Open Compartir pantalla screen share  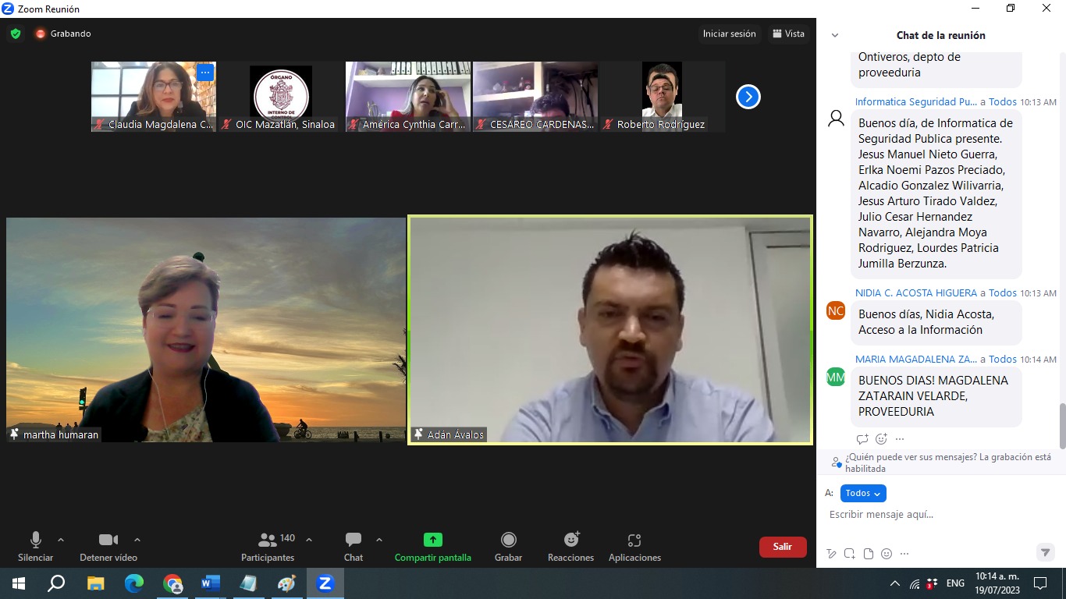(432, 546)
